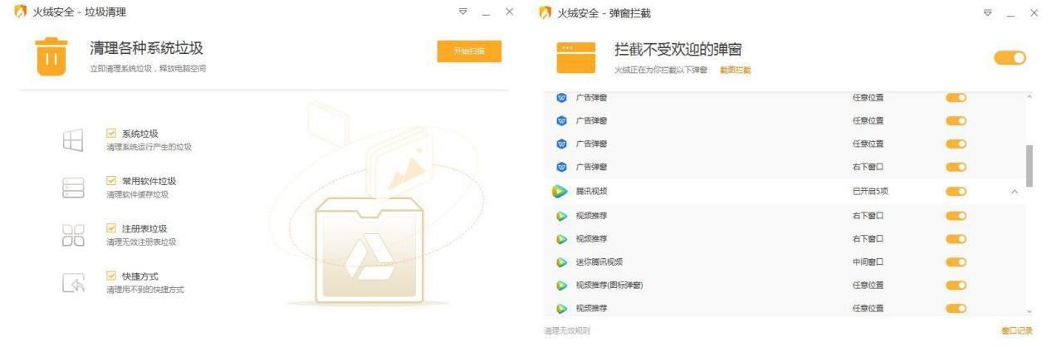Click the 清理软件缓存垃圾 description

point(137,194)
